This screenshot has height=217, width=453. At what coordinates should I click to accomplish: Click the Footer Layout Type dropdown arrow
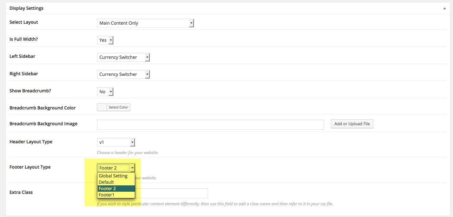pyautogui.click(x=132, y=168)
